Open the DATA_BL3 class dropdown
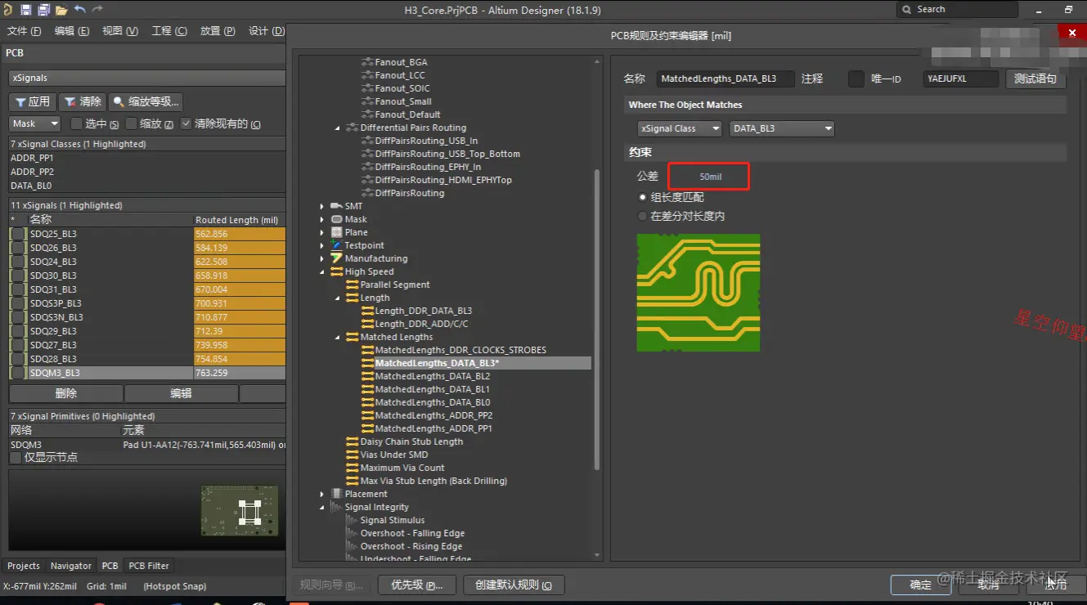Viewport: 1087px width, 605px height. point(782,128)
